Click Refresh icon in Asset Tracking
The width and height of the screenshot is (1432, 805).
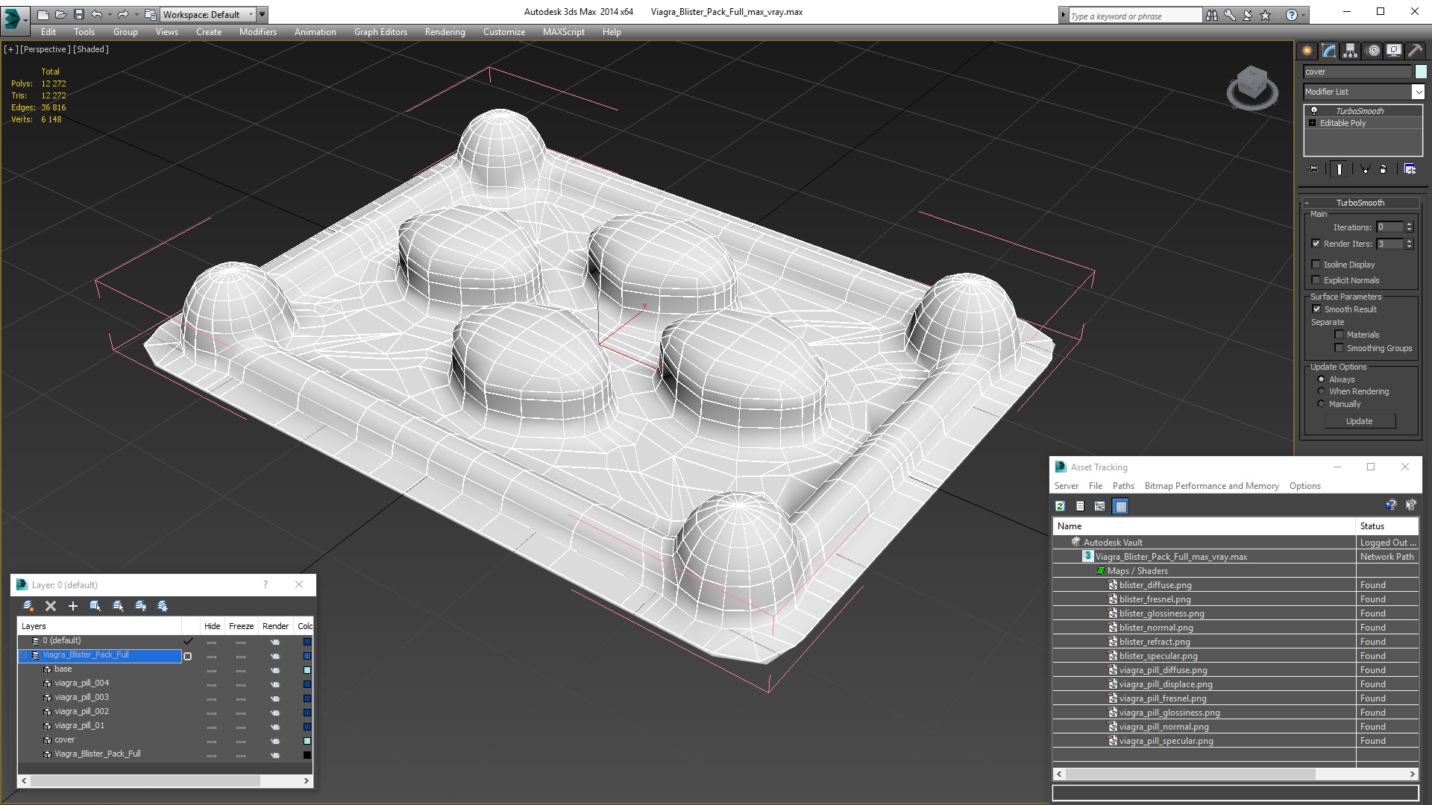pyautogui.click(x=1060, y=506)
